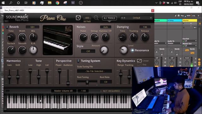The width and height of the screenshot is (202, 114).
Task: Click the NOT REQUIRED label
Action: click(x=111, y=91)
